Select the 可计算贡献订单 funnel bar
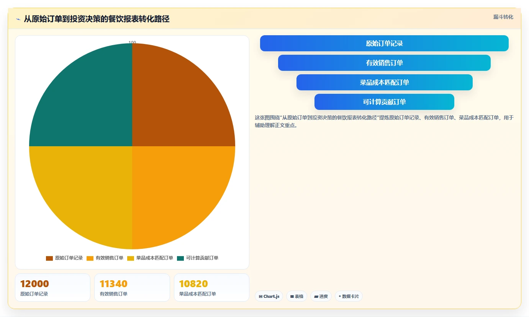The height and width of the screenshot is (317, 529). point(384,102)
